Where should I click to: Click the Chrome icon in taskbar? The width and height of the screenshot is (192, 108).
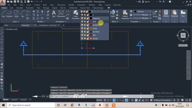[x=72, y=105]
